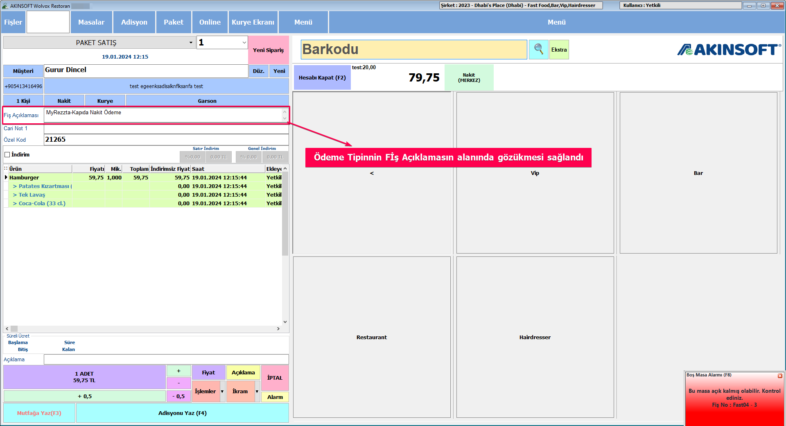Click the Alarm button
Screen dimensions: 786x426
(x=275, y=397)
